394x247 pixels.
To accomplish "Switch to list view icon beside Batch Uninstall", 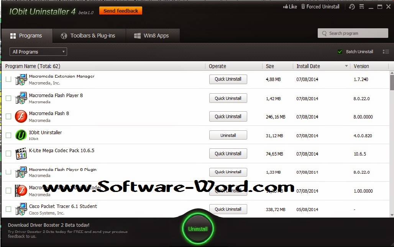I will [x=386, y=52].
